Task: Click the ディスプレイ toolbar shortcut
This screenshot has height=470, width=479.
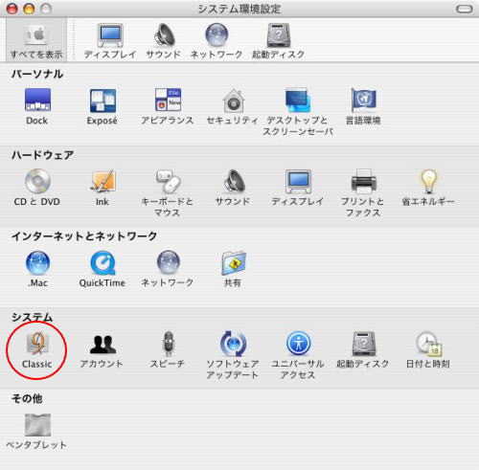Action: coord(110,40)
